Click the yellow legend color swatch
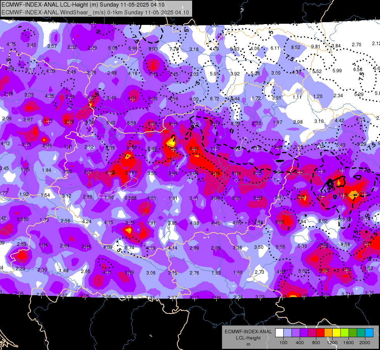Viewport: 380px width, 350px height. tap(337, 333)
